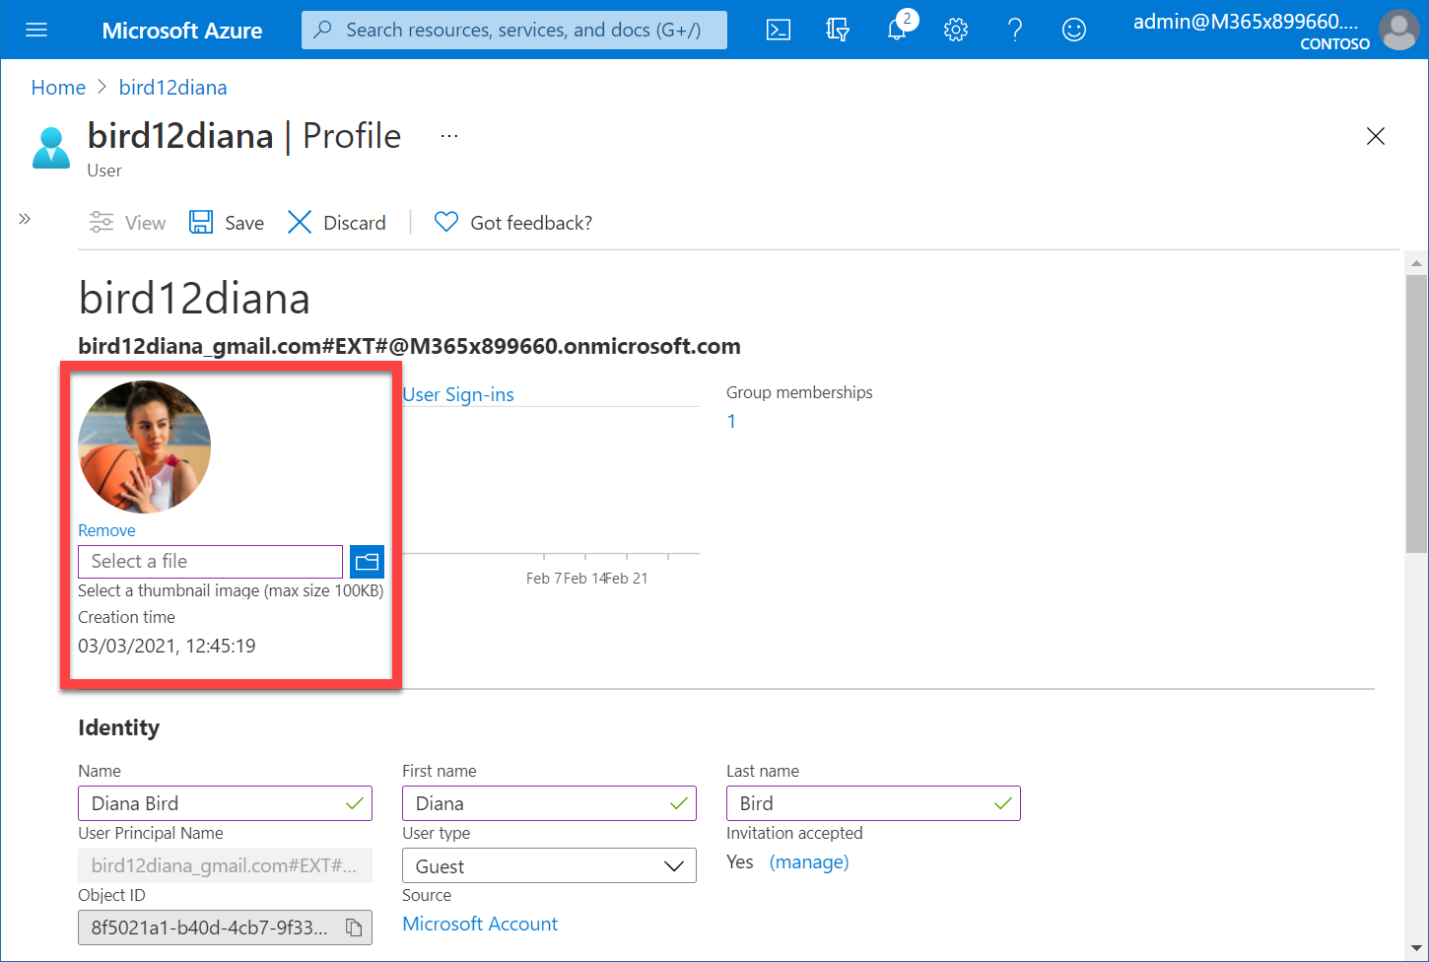Image resolution: width=1429 pixels, height=962 pixels.
Task: Click the feedback smiley icon
Action: tap(1074, 30)
